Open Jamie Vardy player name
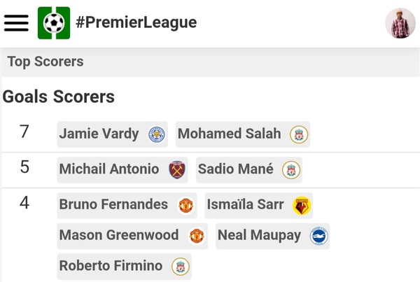 pos(99,134)
